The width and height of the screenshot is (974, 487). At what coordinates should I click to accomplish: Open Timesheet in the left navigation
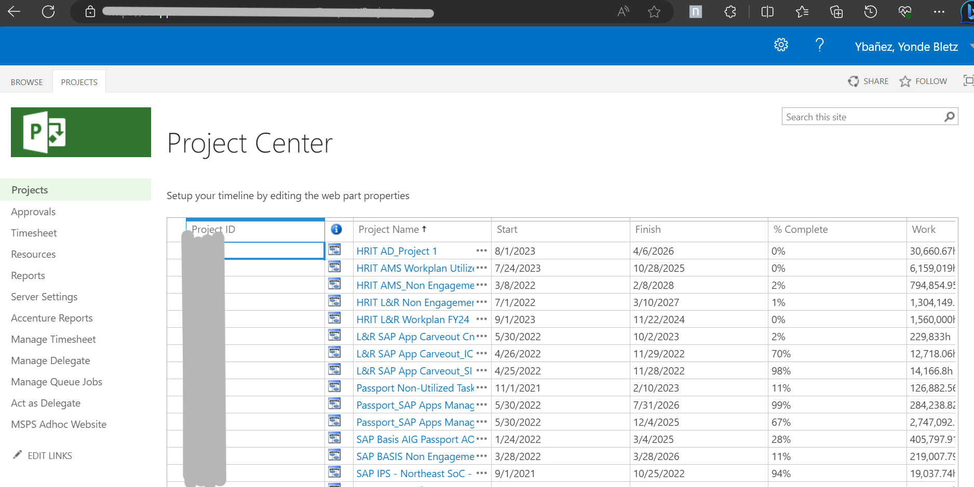point(34,233)
